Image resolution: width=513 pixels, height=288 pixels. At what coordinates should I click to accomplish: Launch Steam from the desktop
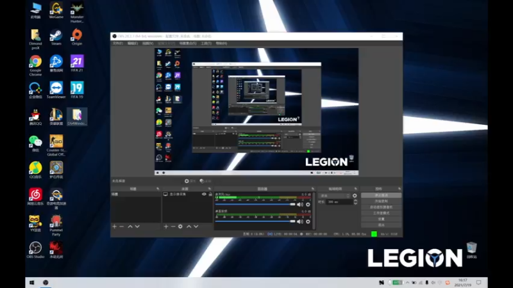pyautogui.click(x=56, y=37)
